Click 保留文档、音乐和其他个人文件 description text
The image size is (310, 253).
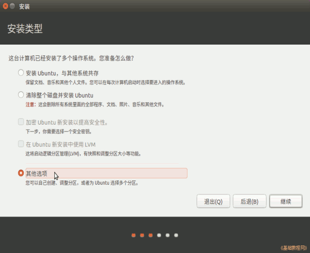pos(106,82)
